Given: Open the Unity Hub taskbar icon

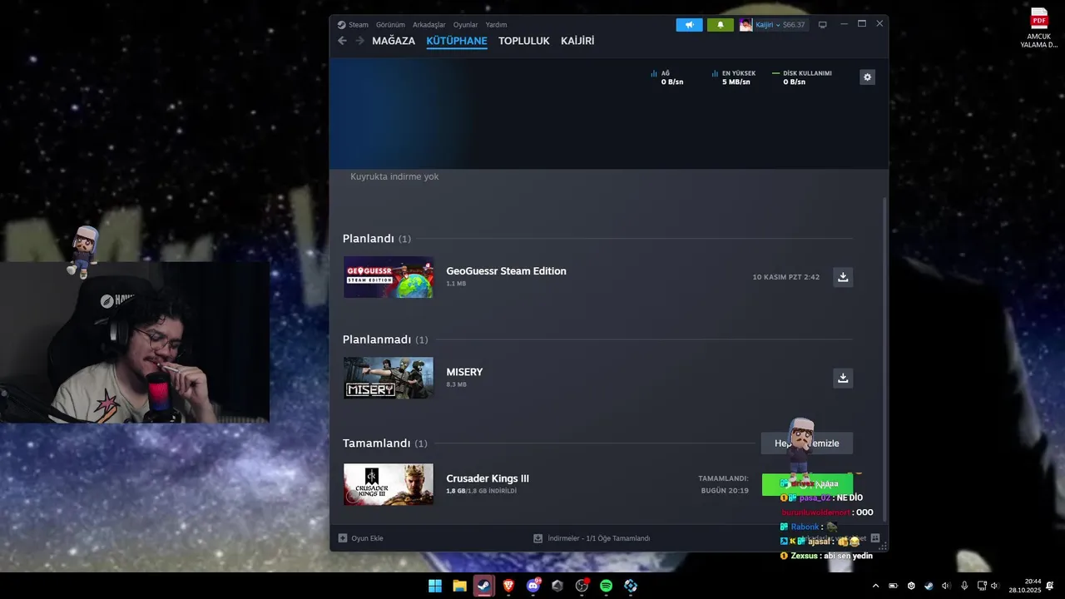Looking at the screenshot, I should (557, 586).
